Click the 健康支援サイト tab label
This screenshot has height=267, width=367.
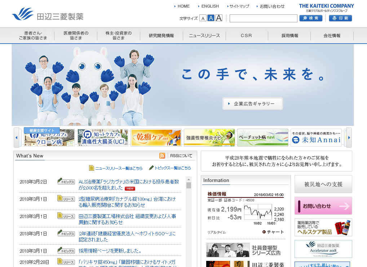[x=42, y=130]
